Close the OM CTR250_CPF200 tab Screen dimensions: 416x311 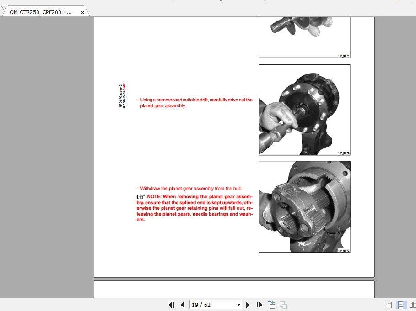[x=82, y=12]
